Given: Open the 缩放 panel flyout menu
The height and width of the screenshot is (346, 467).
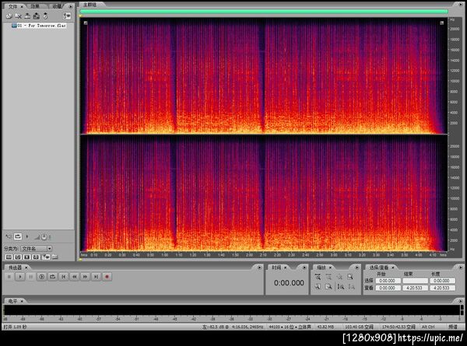Looking at the screenshot, I should pyautogui.click(x=356, y=267).
